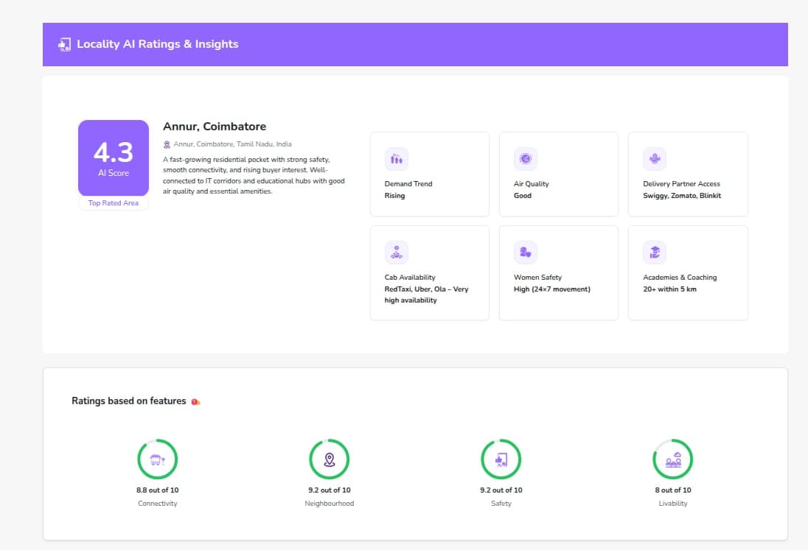Click the location pin beside Annur address
808x550 pixels.
tap(167, 144)
